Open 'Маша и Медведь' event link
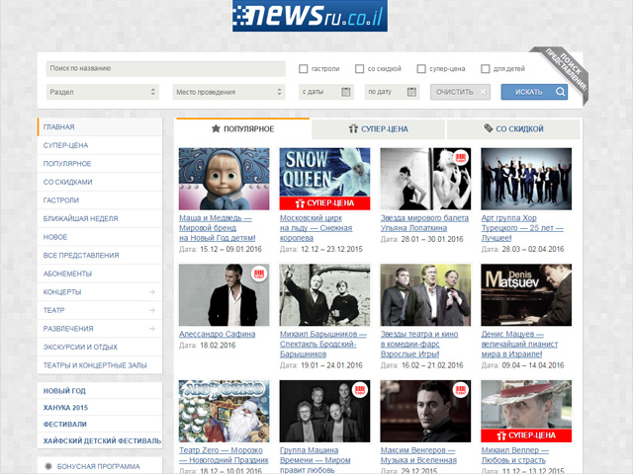 (x=218, y=228)
